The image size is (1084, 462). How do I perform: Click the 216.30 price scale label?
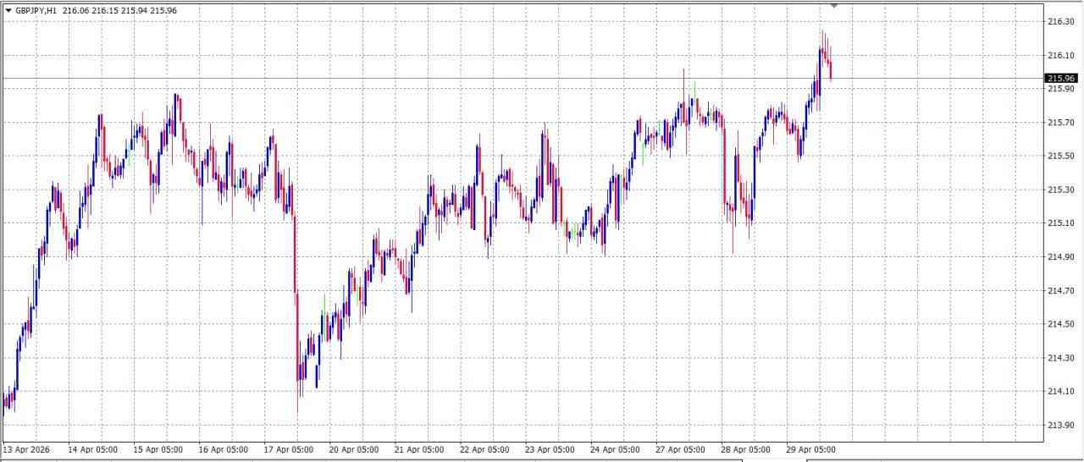tap(1061, 22)
